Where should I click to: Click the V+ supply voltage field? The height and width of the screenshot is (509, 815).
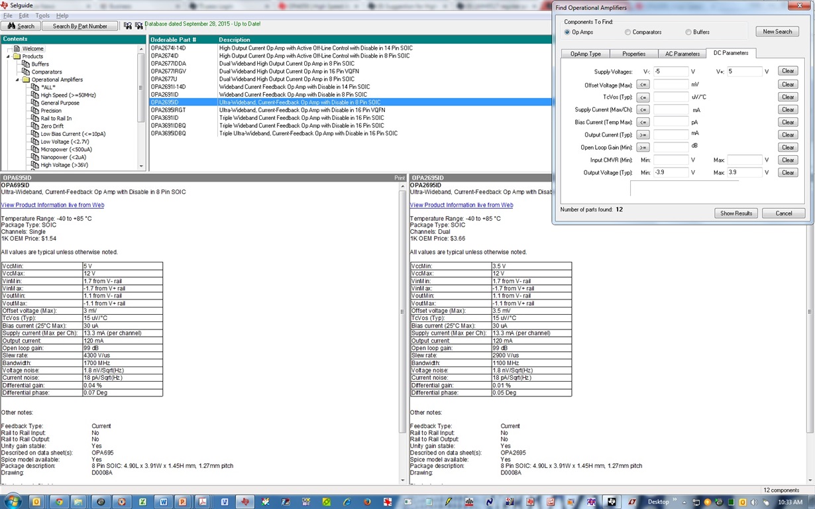(745, 71)
